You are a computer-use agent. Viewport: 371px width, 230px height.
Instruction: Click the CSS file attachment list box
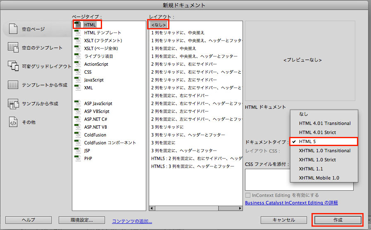pyautogui.click(x=299, y=180)
